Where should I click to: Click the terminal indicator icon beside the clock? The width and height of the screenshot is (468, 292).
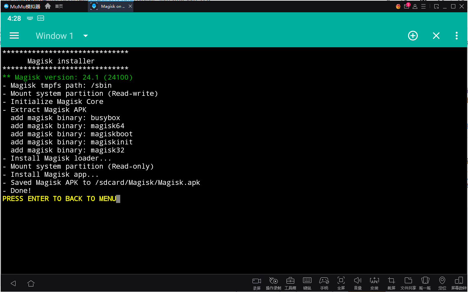(x=41, y=18)
